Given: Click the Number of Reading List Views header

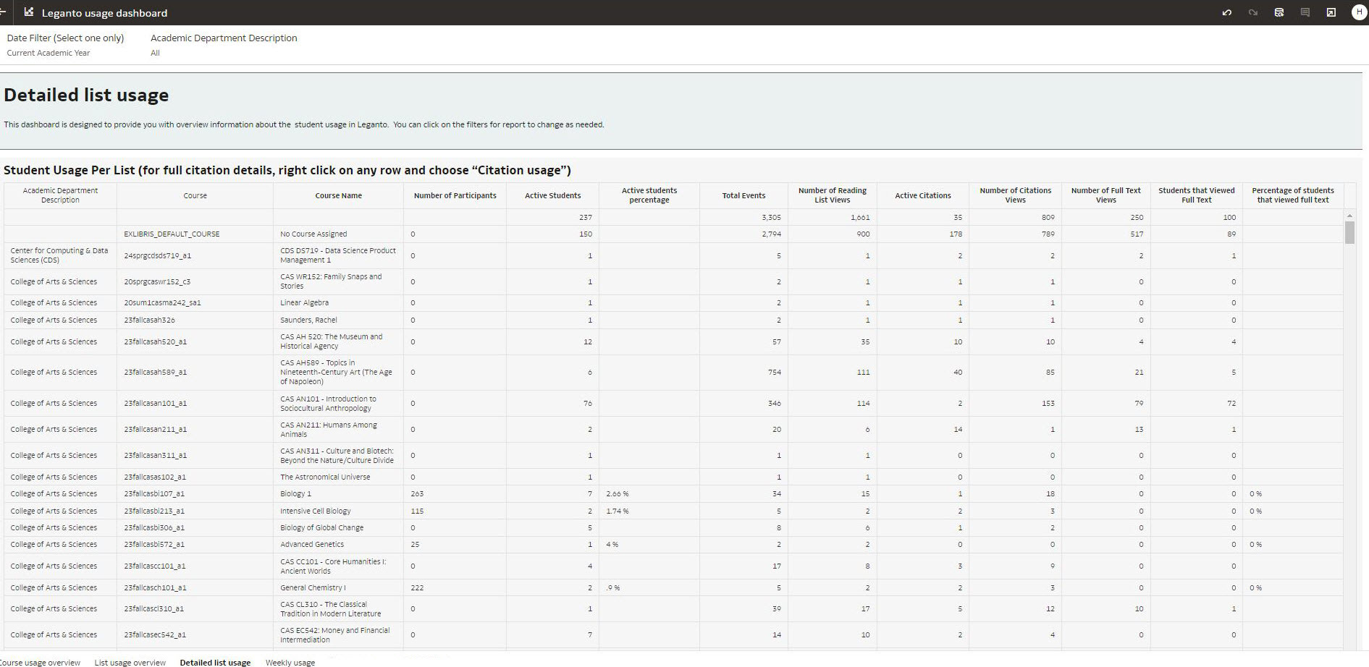Looking at the screenshot, I should (833, 195).
